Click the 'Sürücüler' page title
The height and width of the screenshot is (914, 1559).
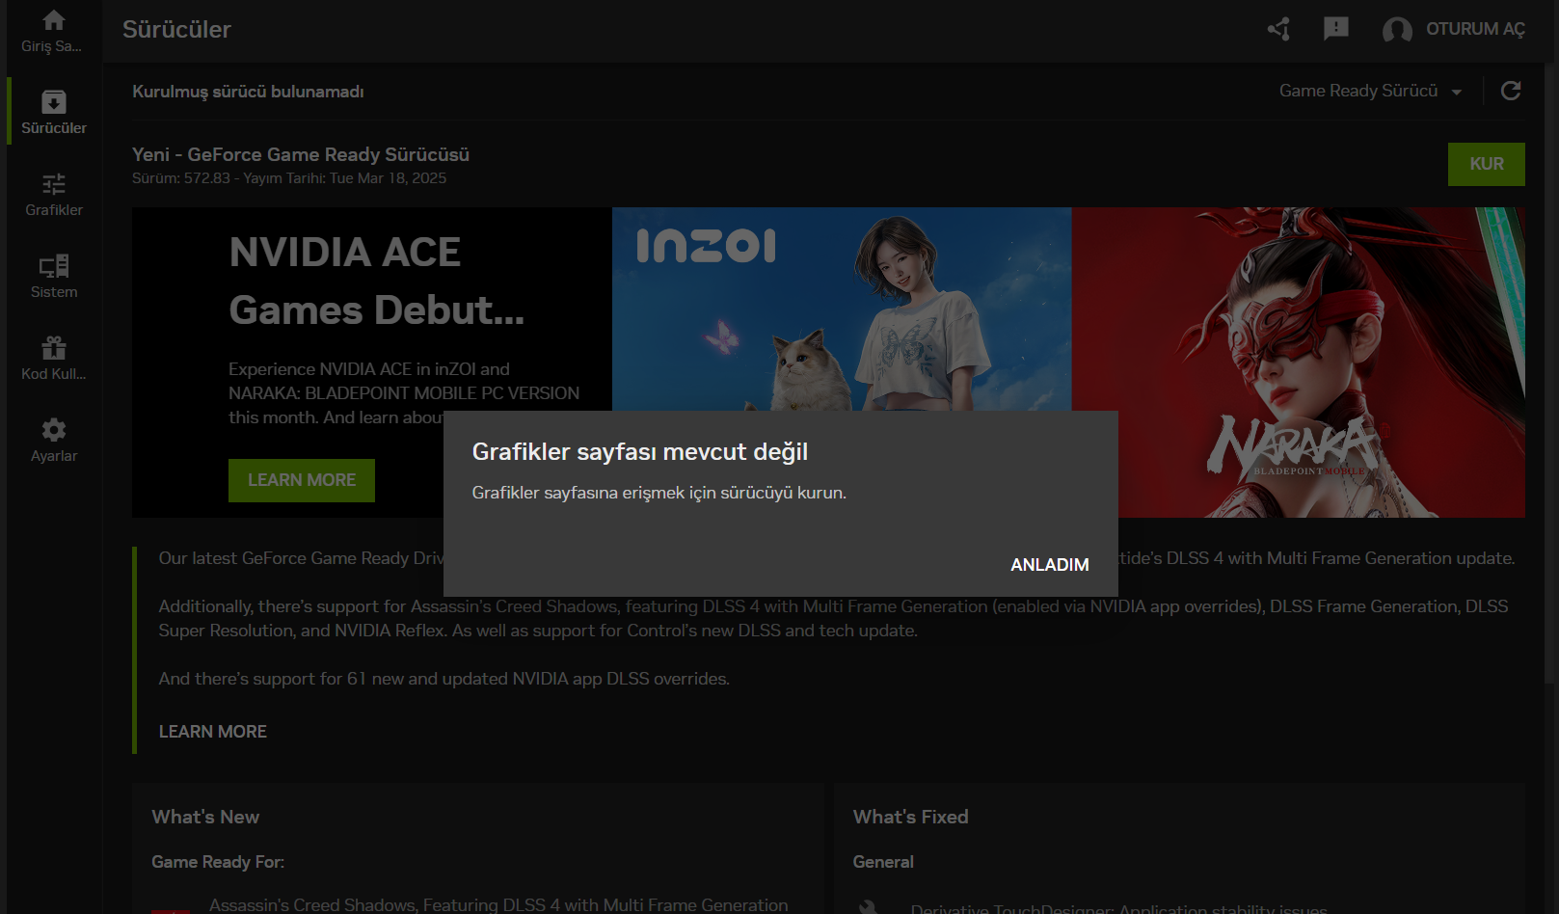[176, 29]
